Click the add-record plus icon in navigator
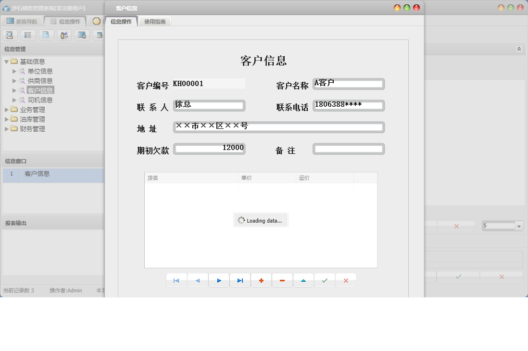This screenshot has height=351, width=528. coord(261,280)
